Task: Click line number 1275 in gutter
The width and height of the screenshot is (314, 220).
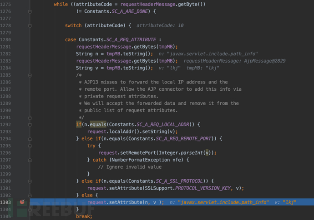Action: click(x=5, y=5)
